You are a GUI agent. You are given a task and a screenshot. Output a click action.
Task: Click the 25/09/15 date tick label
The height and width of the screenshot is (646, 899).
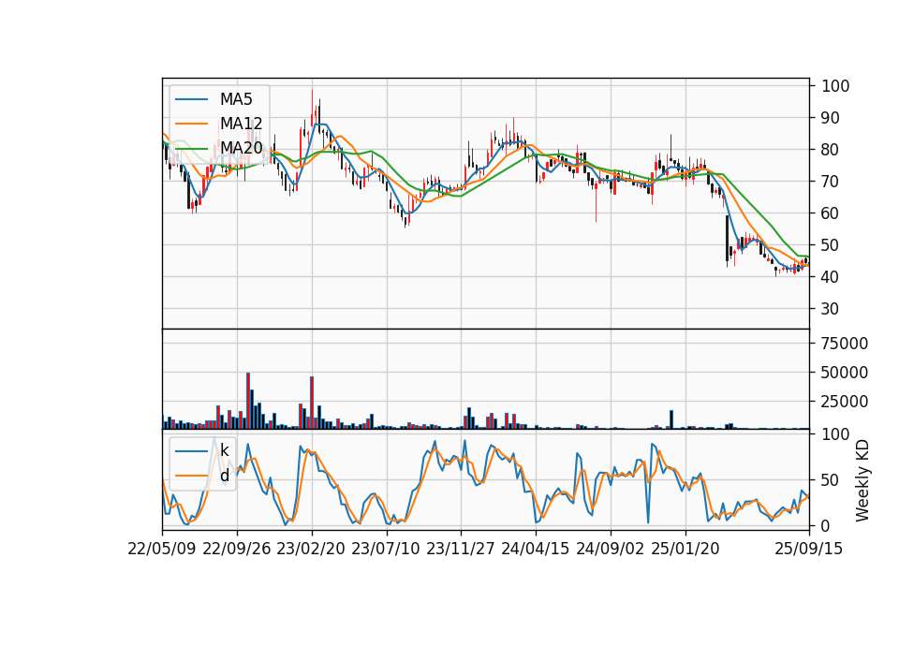[809, 549]
